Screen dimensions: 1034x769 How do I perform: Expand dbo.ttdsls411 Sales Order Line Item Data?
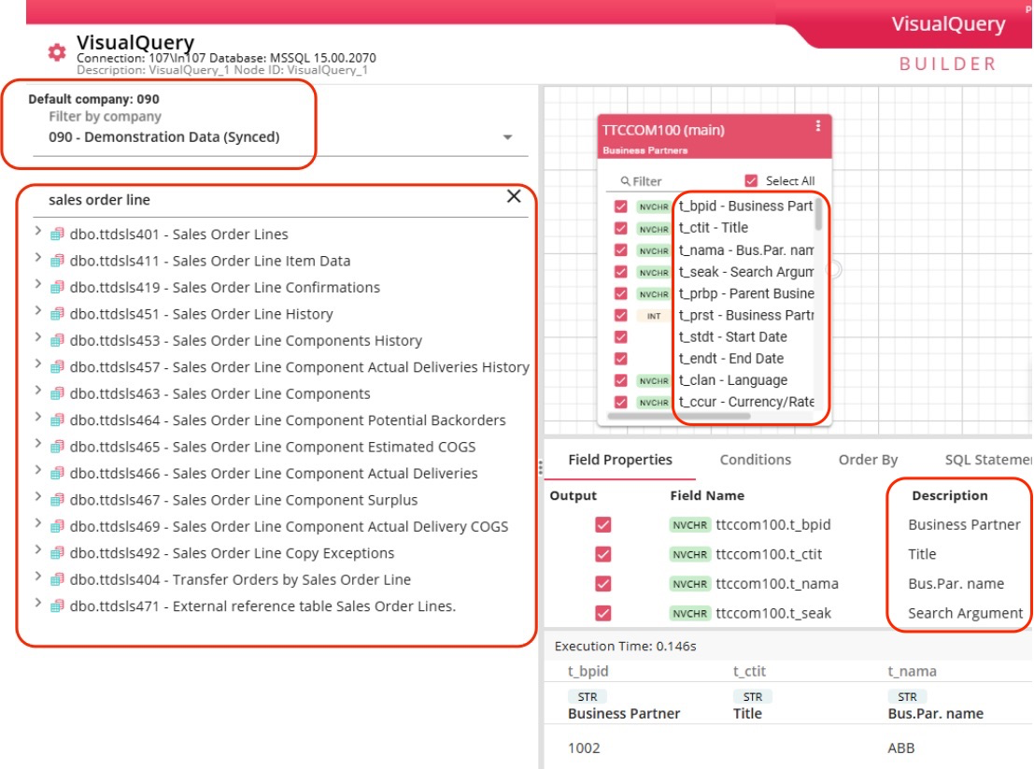coord(37,258)
